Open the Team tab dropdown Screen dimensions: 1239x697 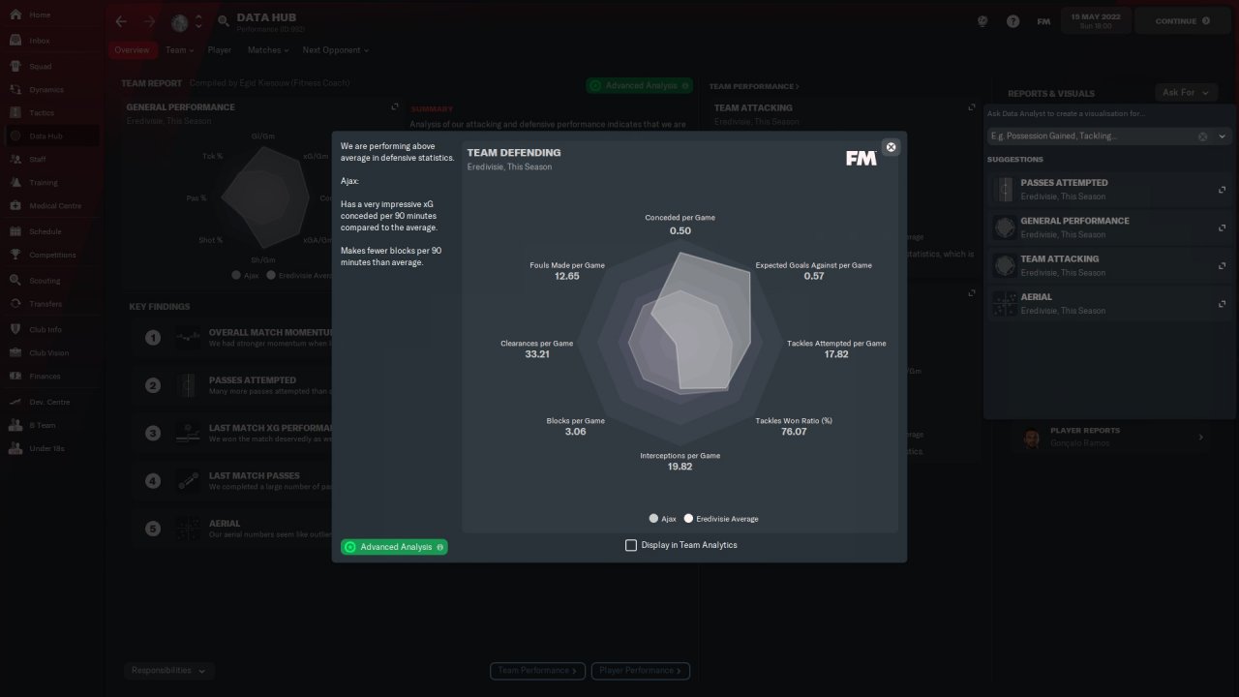point(179,50)
